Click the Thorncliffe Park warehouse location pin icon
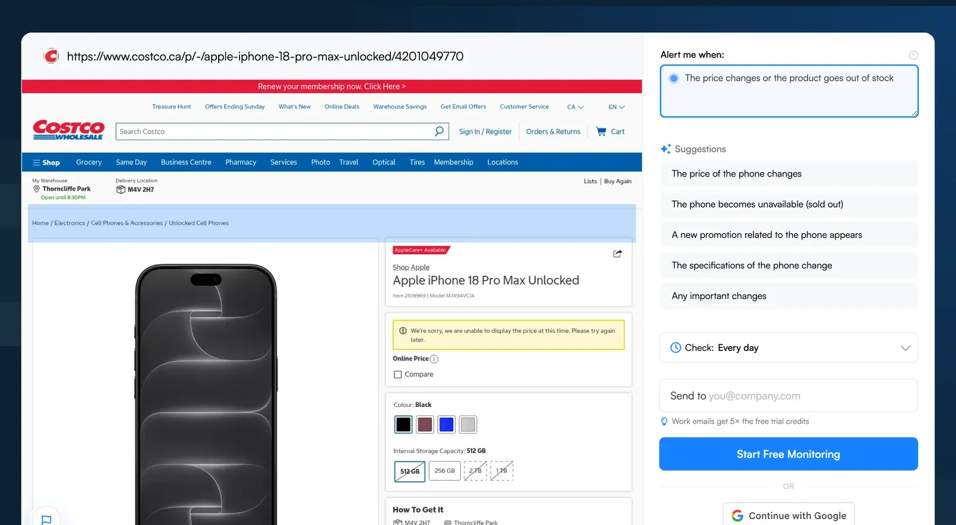This screenshot has height=525, width=956. (x=36, y=188)
